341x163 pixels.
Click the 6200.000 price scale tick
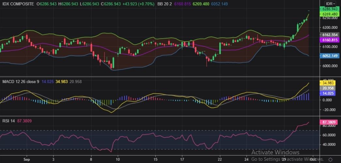point(330,28)
